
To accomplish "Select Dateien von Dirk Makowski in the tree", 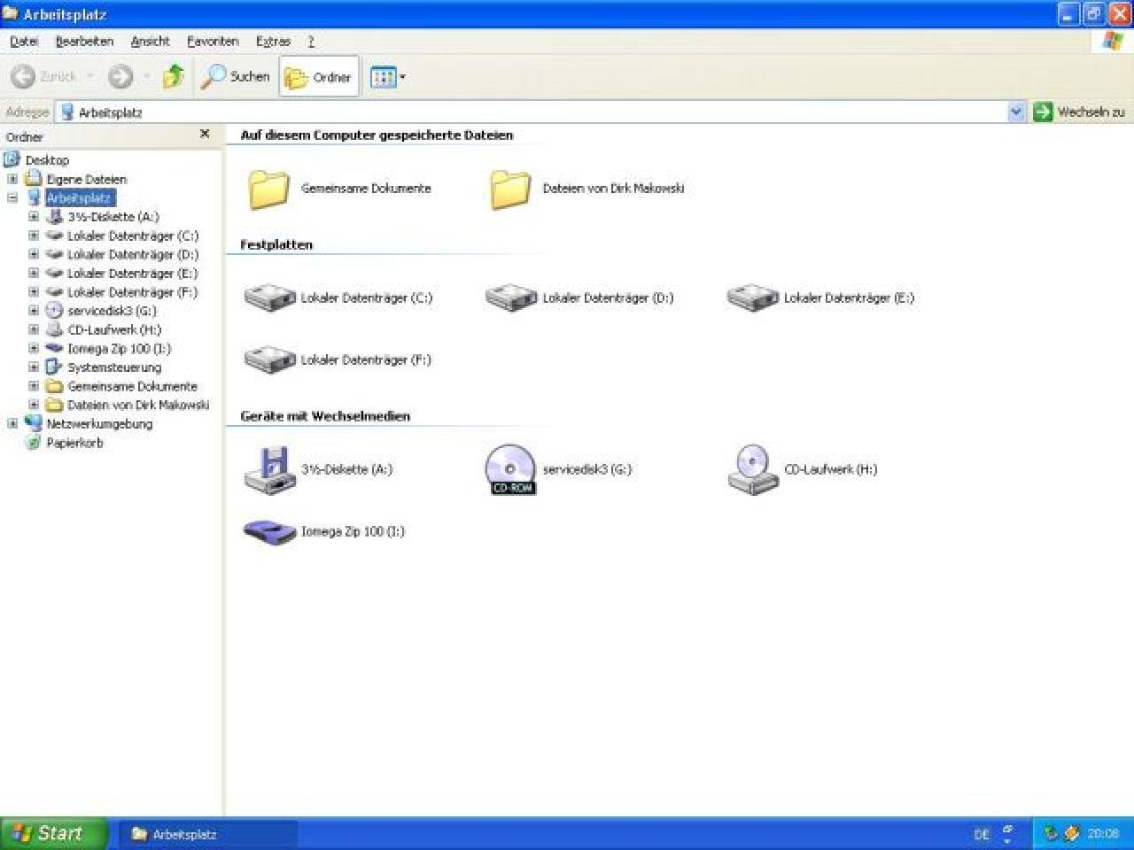I will pos(138,405).
